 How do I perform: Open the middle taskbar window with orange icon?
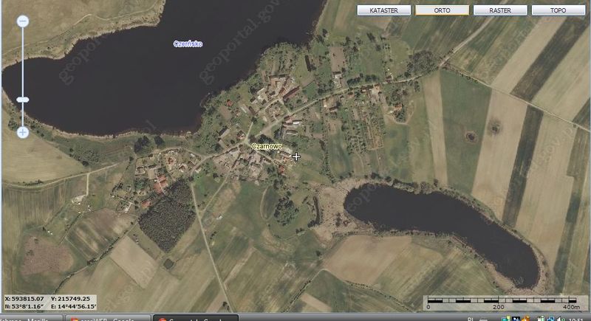107,318
